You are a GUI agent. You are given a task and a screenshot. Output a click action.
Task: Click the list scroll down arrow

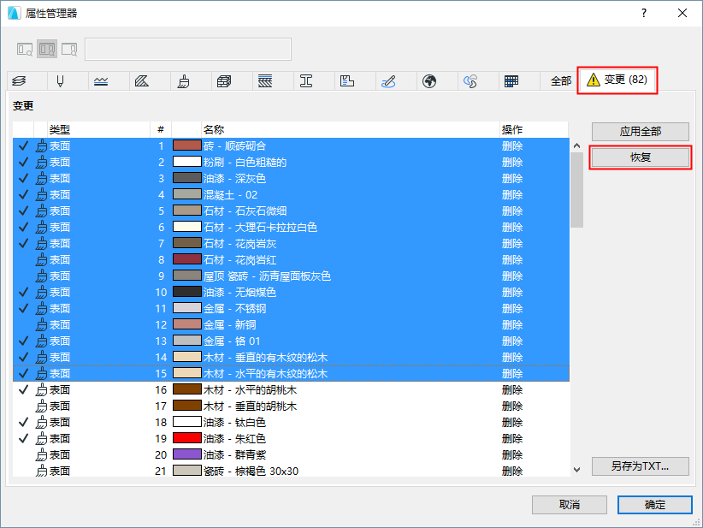[x=576, y=470]
